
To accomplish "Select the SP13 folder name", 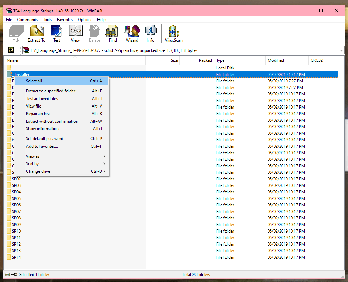I will click(16, 251).
